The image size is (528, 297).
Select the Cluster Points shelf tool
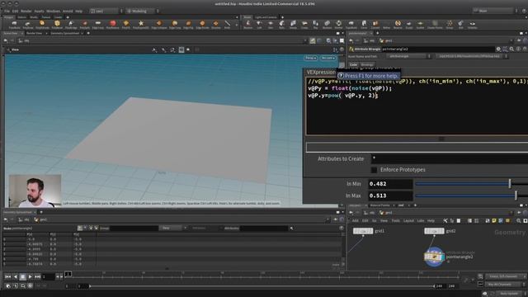click(435, 25)
